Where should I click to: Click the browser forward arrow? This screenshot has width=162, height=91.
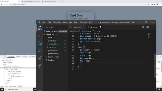pos(5,5)
